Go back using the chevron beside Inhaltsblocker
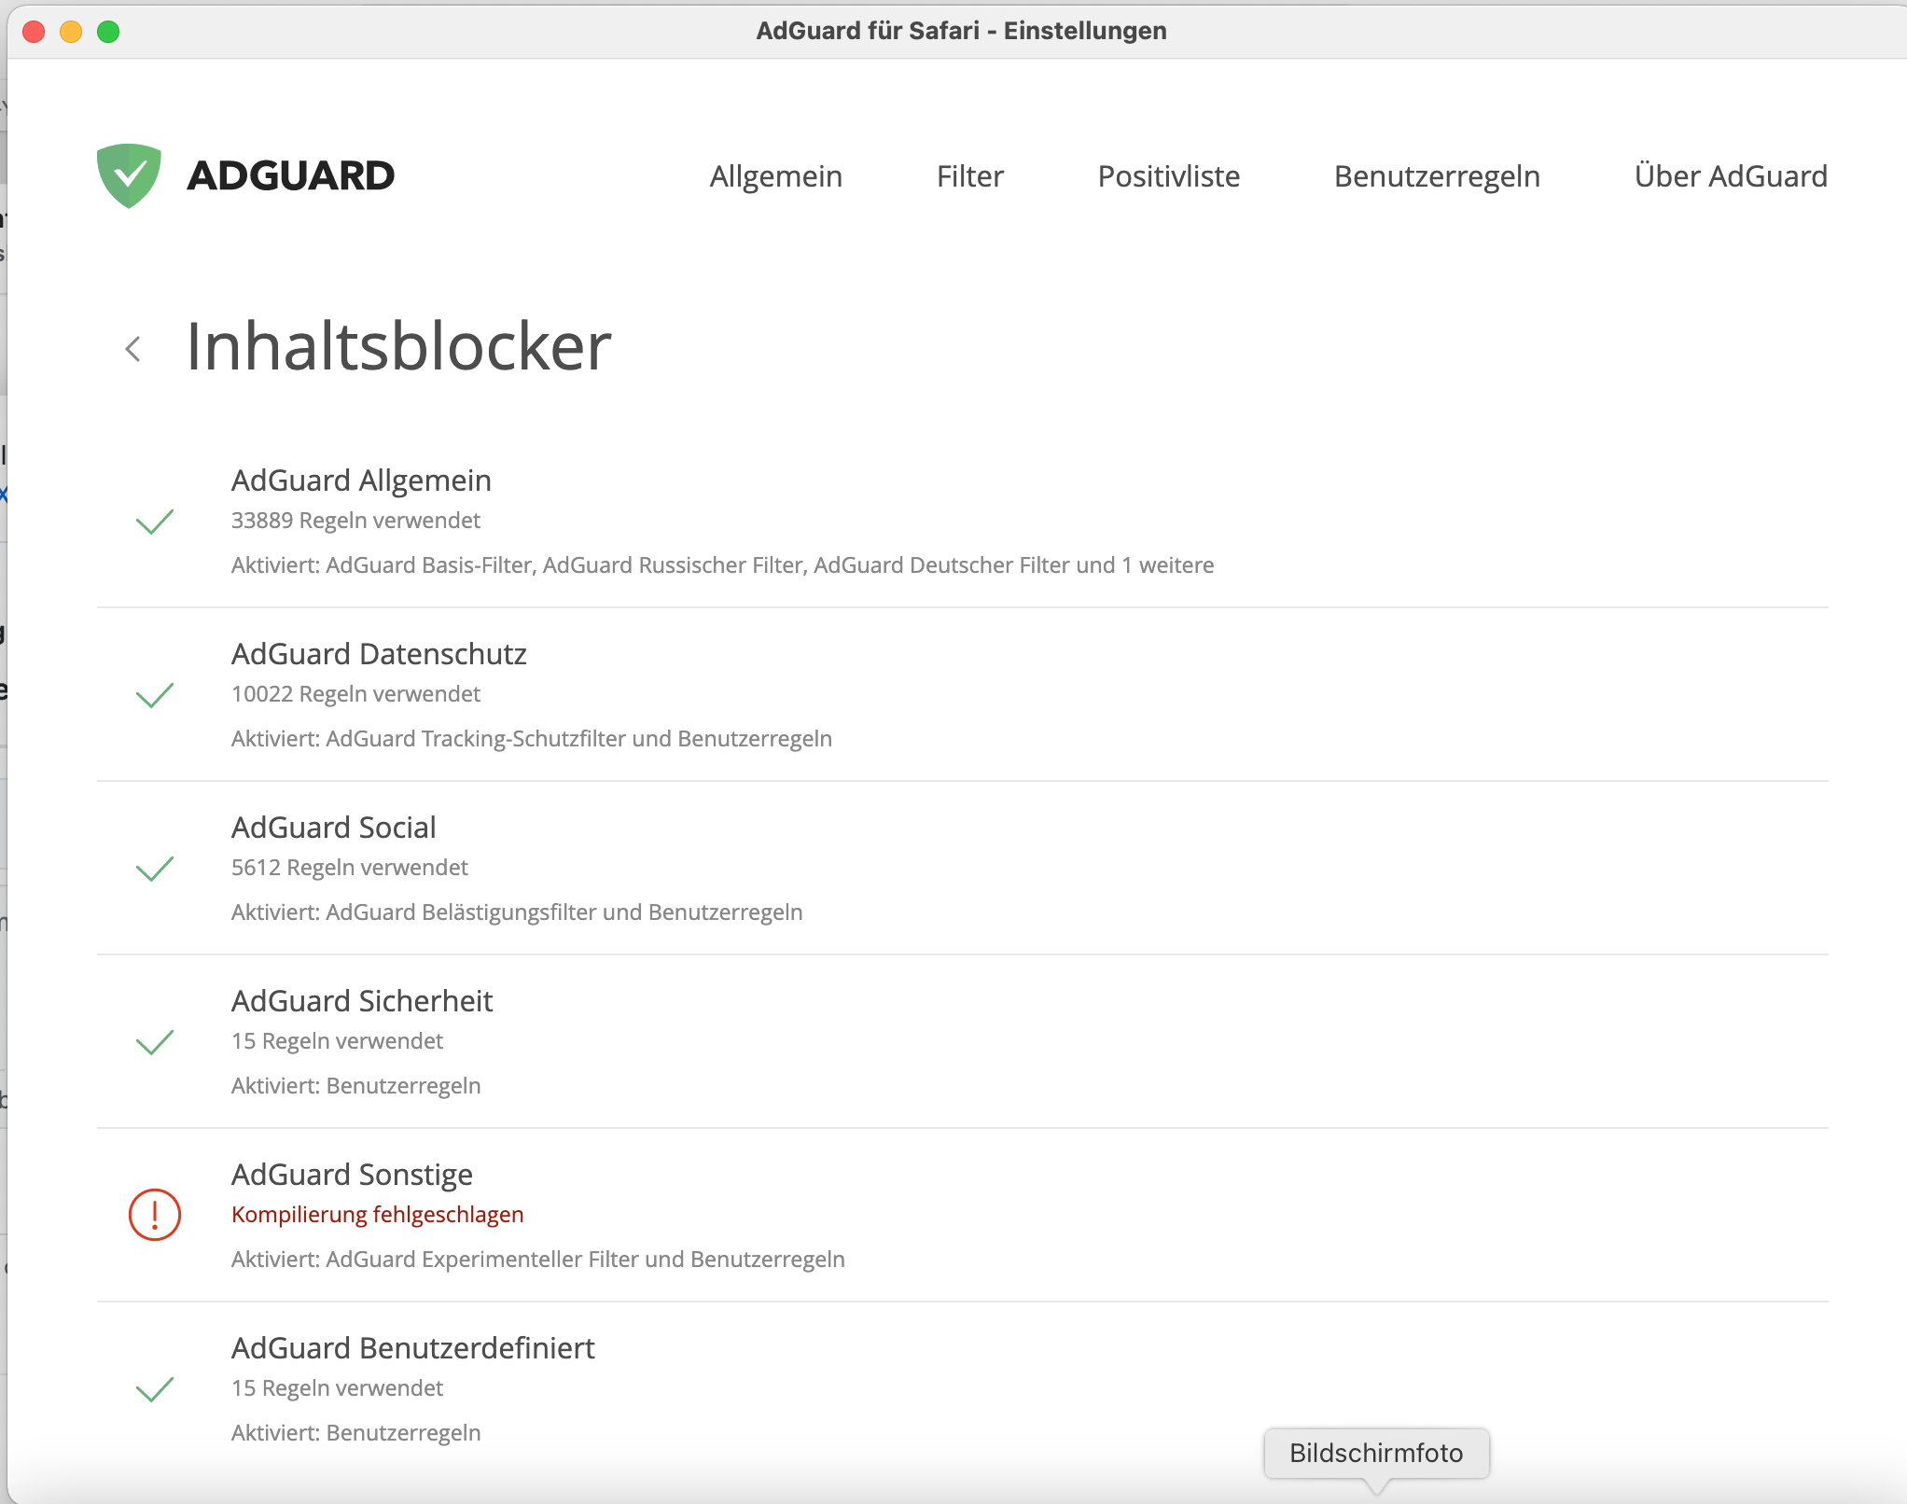This screenshot has height=1504, width=1907. pyautogui.click(x=132, y=349)
